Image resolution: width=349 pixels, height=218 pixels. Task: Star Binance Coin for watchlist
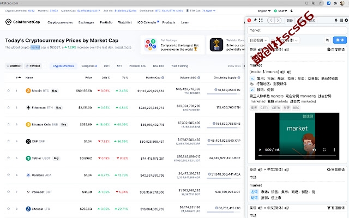[x=9, y=124]
